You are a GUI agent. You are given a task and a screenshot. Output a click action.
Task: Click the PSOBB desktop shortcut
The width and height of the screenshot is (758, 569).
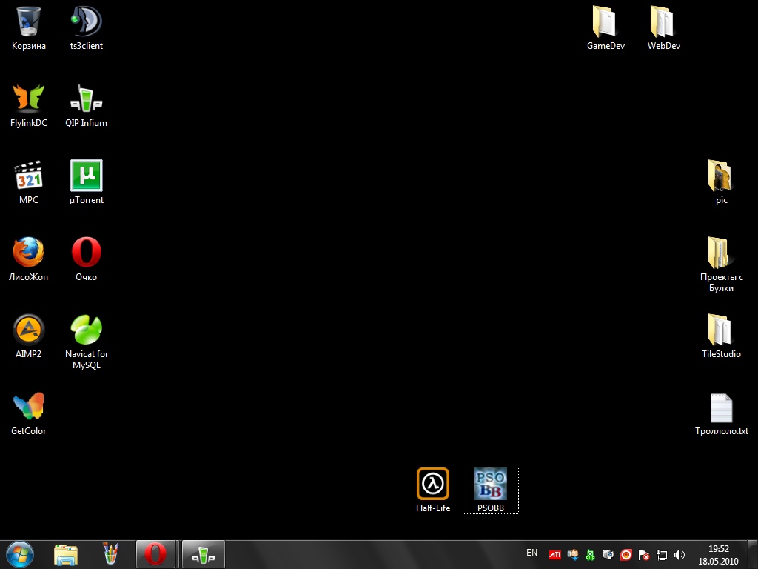tap(491, 485)
